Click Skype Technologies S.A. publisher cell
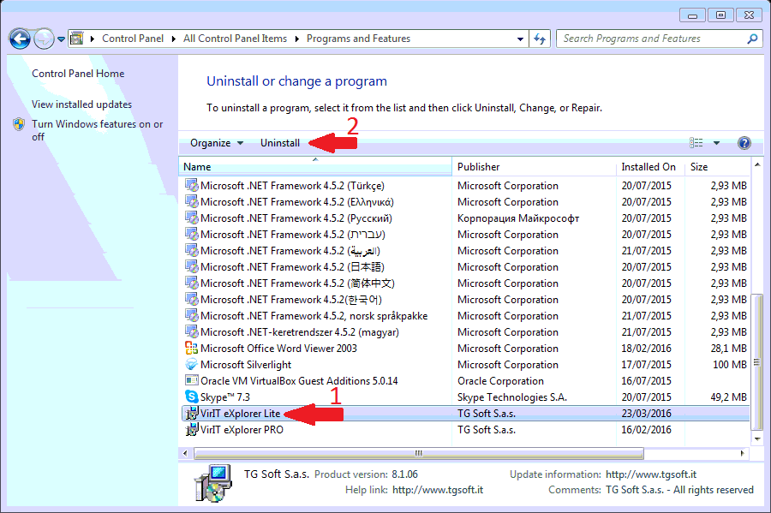 [x=512, y=397]
